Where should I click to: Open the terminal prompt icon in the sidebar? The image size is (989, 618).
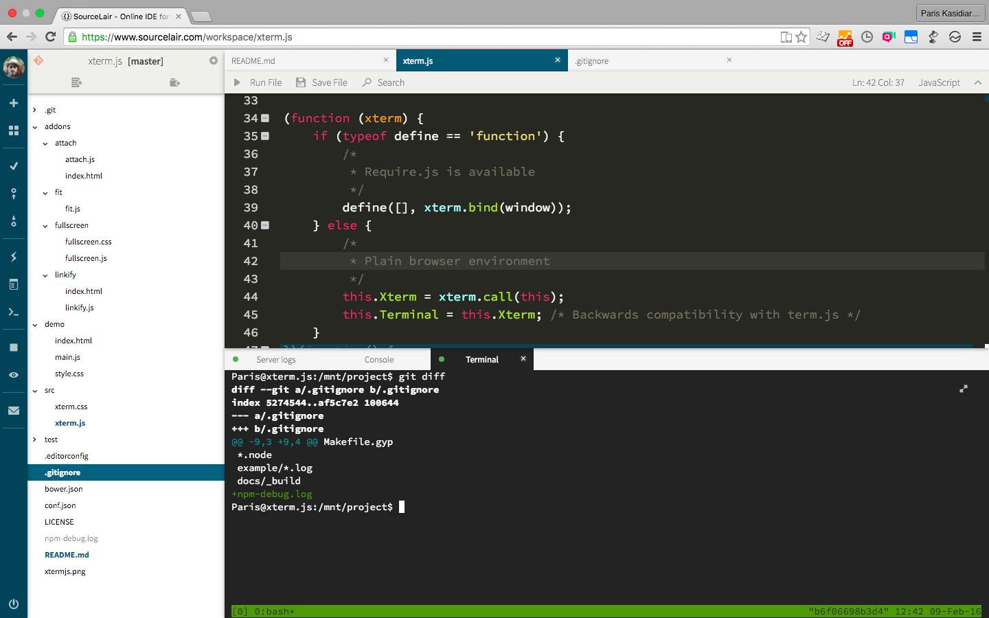point(13,312)
